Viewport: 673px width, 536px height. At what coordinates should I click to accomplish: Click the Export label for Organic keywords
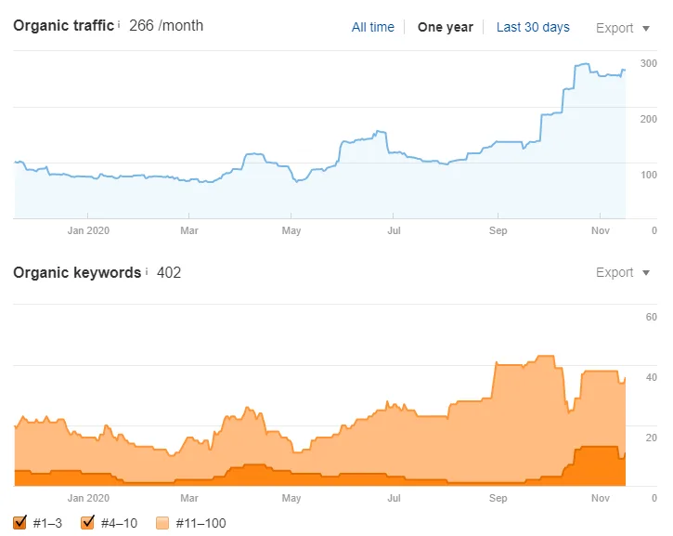point(615,272)
